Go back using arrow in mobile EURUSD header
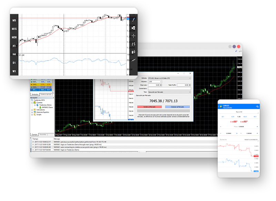276x201 pixels. tap(219, 107)
